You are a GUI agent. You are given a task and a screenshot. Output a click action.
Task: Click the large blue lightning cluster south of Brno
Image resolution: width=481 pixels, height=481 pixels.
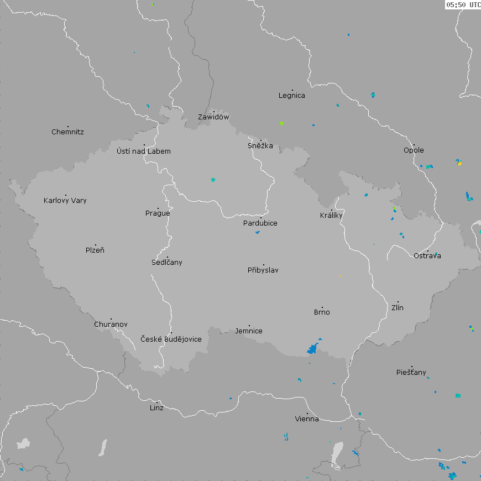pos(313,348)
